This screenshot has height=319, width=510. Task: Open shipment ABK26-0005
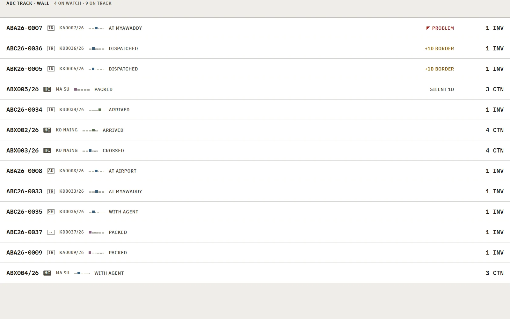[255, 69]
